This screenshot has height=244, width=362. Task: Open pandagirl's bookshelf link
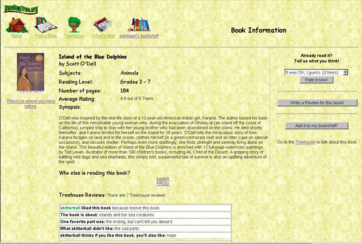(x=139, y=36)
